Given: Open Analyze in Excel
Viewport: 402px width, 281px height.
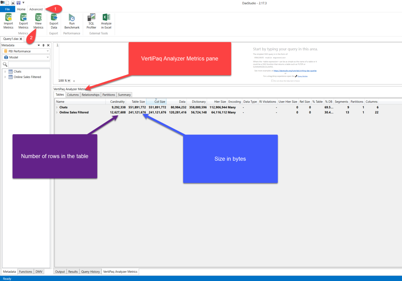Looking at the screenshot, I should click(106, 21).
